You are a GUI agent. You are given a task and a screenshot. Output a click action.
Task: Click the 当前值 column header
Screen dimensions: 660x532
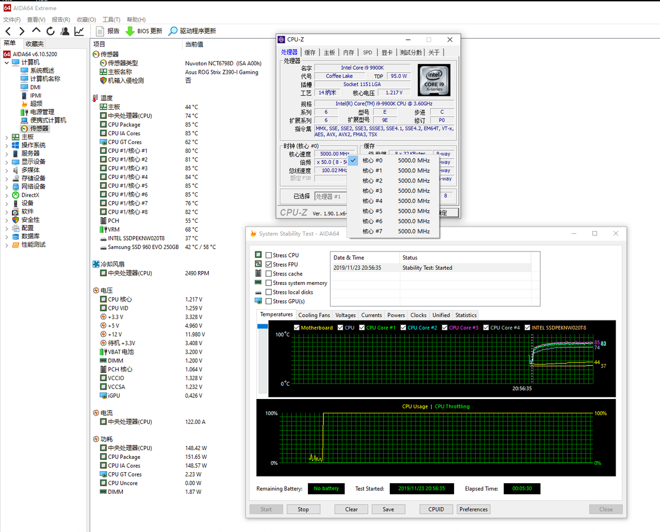(x=194, y=44)
